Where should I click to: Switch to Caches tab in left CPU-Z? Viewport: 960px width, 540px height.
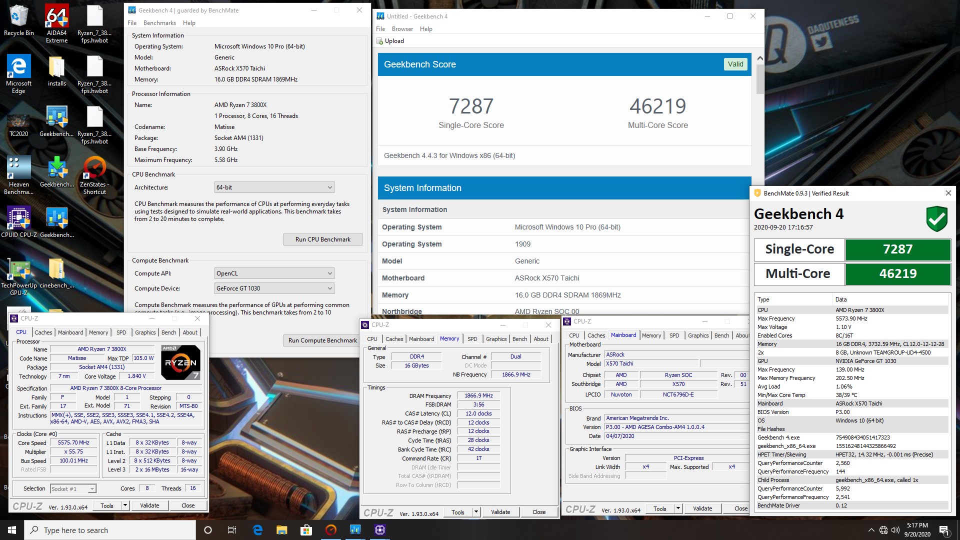point(43,332)
